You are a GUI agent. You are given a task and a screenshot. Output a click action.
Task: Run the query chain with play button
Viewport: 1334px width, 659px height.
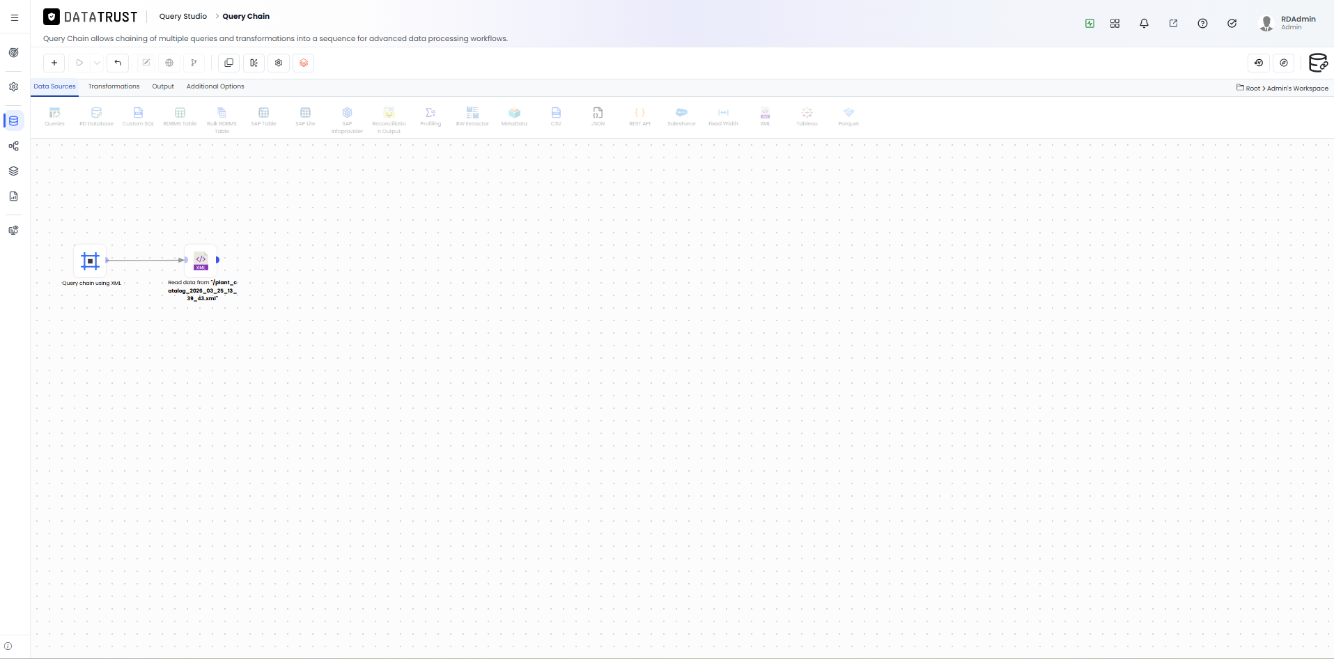point(79,63)
